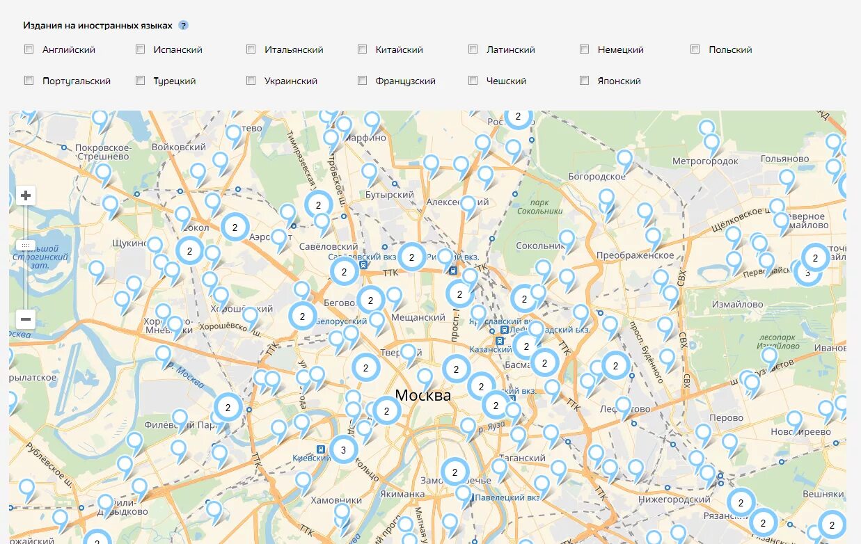Click the Москва city label
861x544 pixels.
422,395
